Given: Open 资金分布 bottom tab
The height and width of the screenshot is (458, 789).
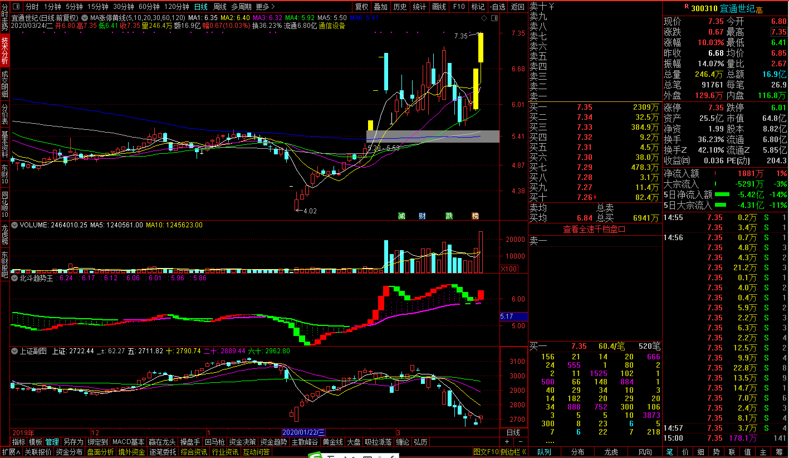Looking at the screenshot, I should [70, 452].
